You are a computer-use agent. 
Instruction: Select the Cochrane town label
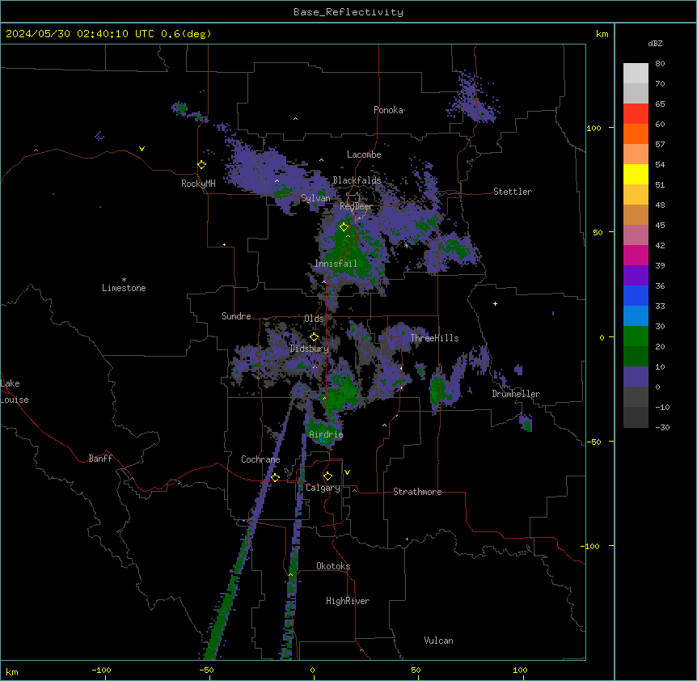260,459
